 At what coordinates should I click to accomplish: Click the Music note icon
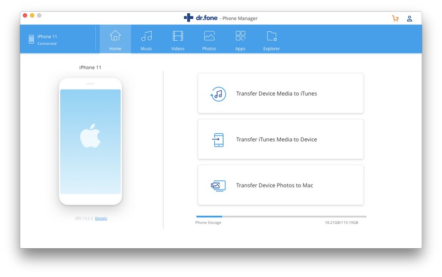click(x=146, y=36)
